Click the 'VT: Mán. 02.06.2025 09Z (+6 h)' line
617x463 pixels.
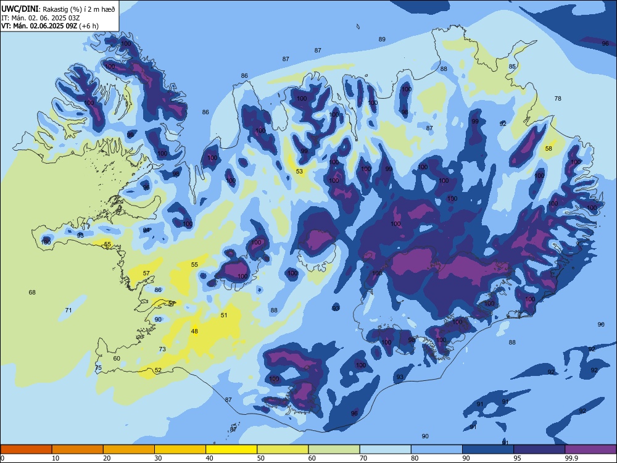point(50,26)
